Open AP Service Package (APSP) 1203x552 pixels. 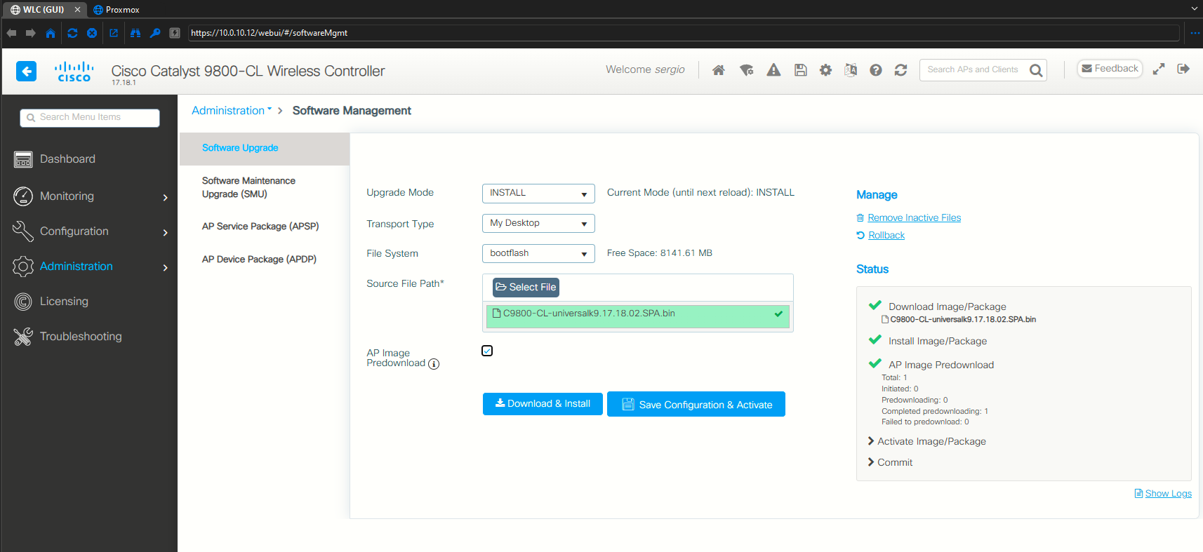coord(260,227)
